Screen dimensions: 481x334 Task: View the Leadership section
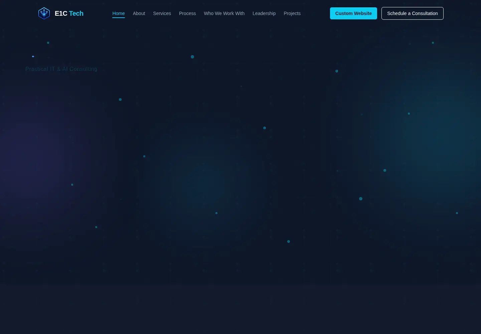pyautogui.click(x=264, y=13)
